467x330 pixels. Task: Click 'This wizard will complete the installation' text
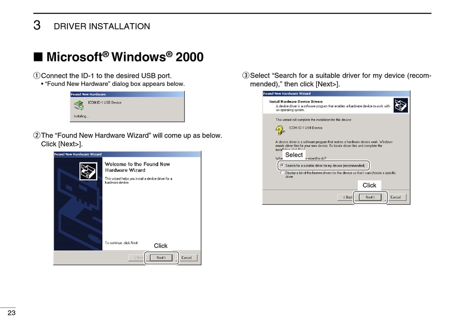point(314,120)
